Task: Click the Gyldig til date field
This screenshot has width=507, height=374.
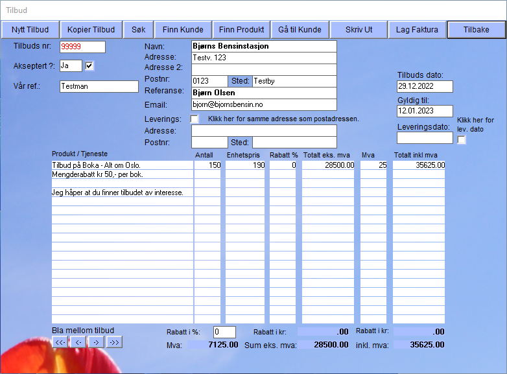Action: (x=425, y=111)
